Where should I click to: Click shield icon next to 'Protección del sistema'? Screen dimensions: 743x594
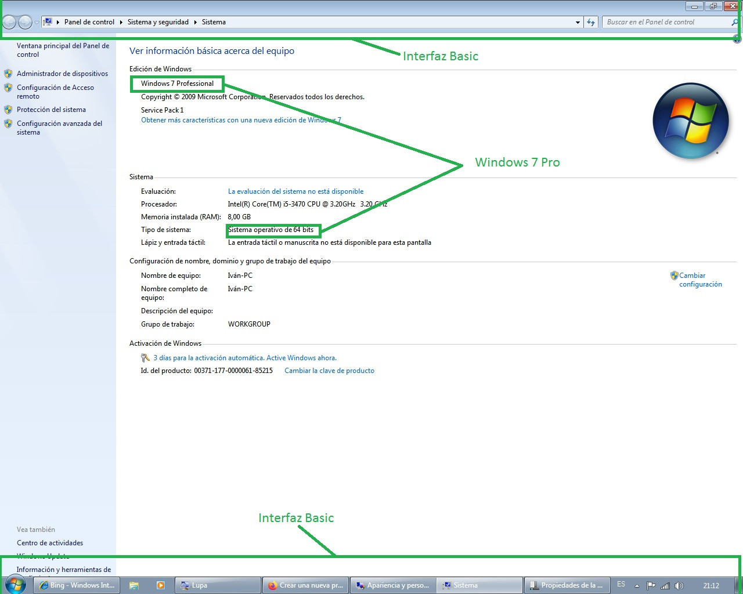(x=8, y=110)
